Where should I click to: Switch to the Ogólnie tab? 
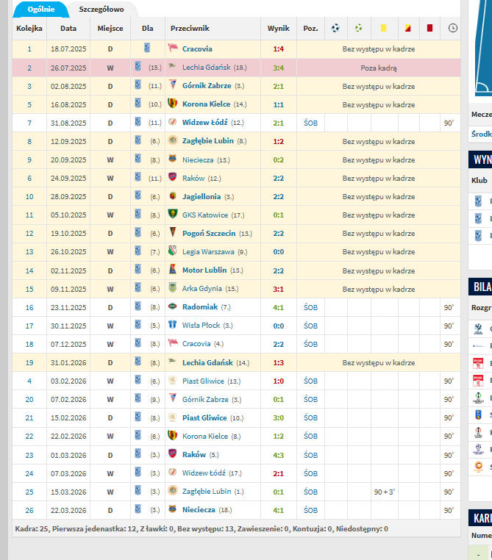(41, 10)
